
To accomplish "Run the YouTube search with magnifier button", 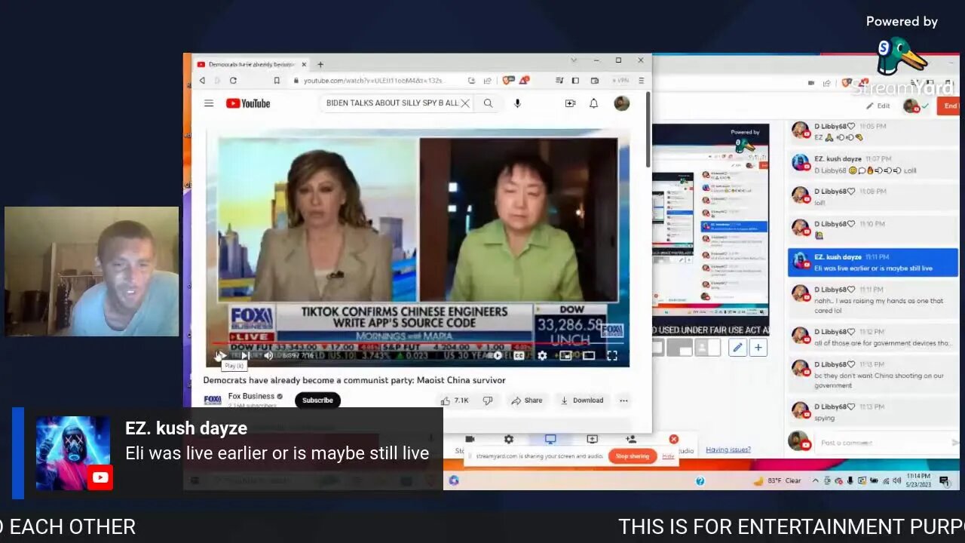I will [x=489, y=103].
